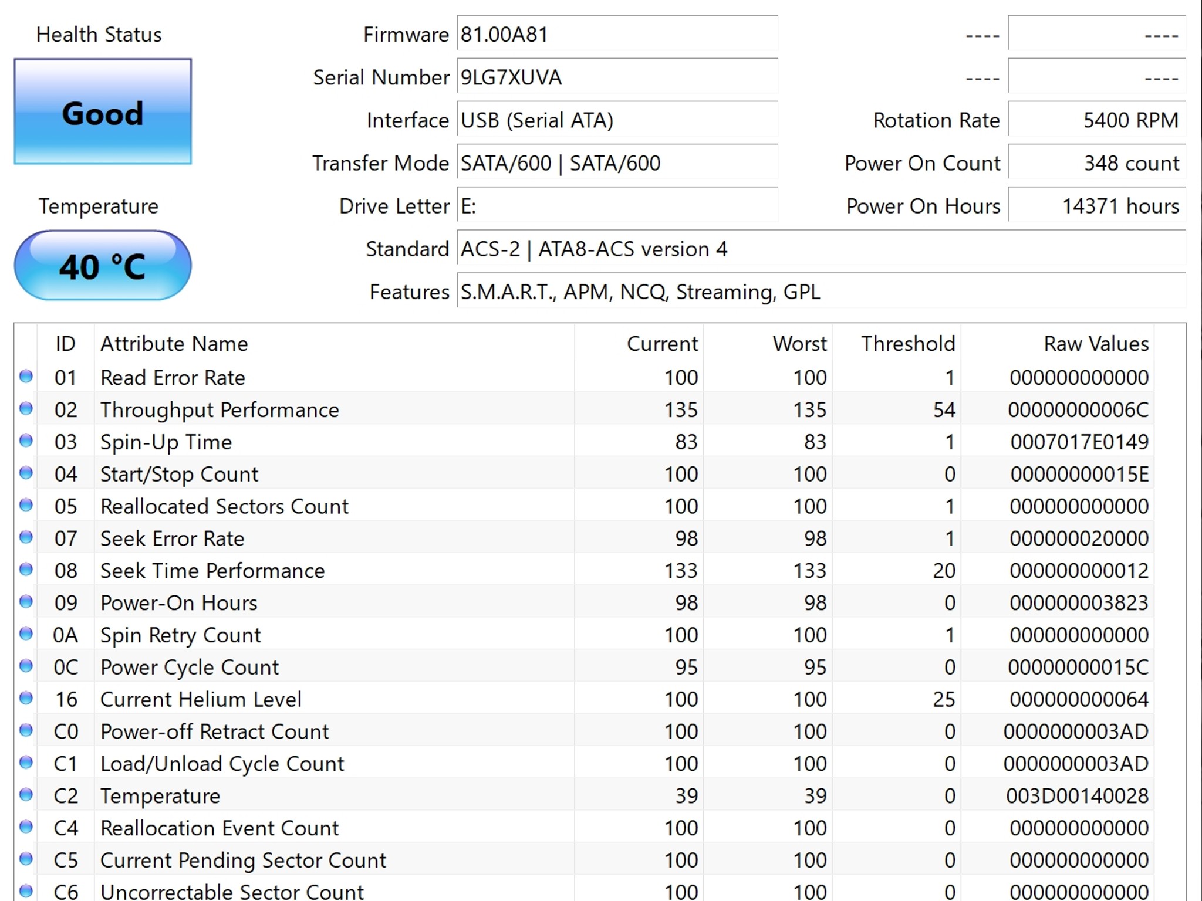The width and height of the screenshot is (1202, 901).
Task: Click the Features field listing S.M.A.R.T.
Action: [821, 292]
